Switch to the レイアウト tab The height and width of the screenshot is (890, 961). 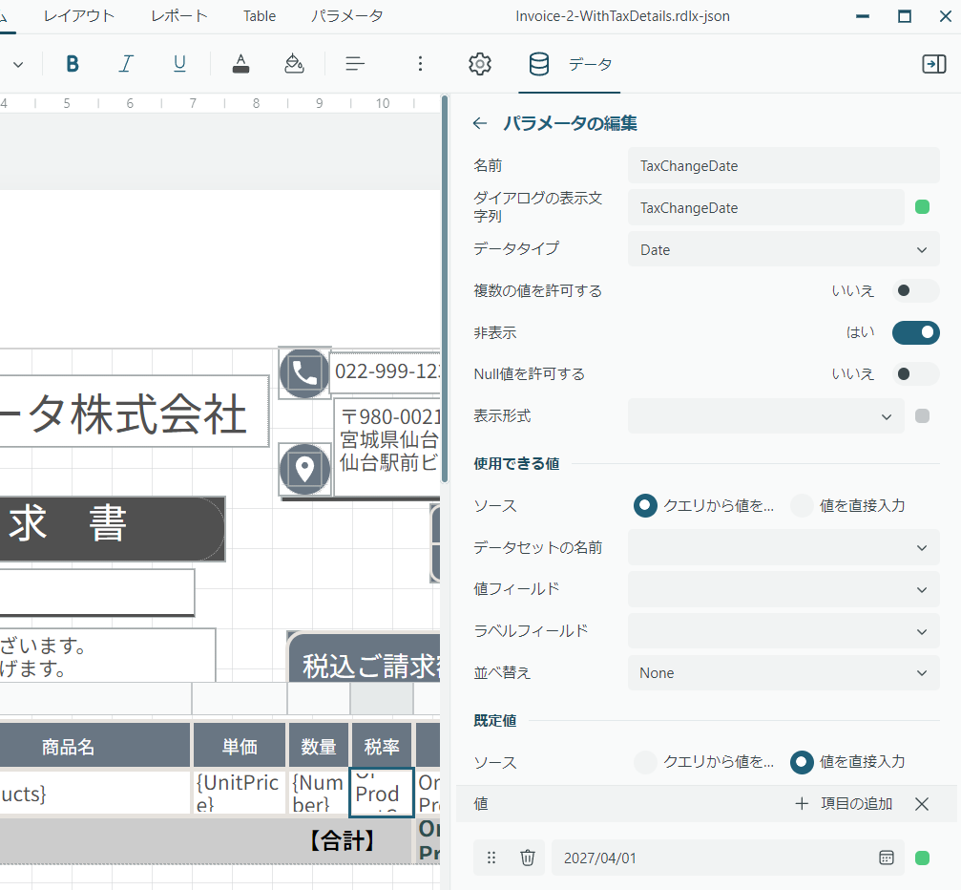79,16
